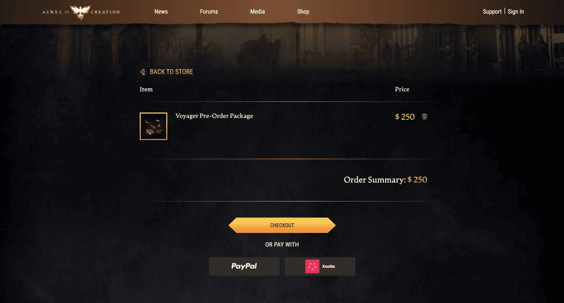Click the Order Summary total amount
This screenshot has width=564, height=303.
click(418, 180)
